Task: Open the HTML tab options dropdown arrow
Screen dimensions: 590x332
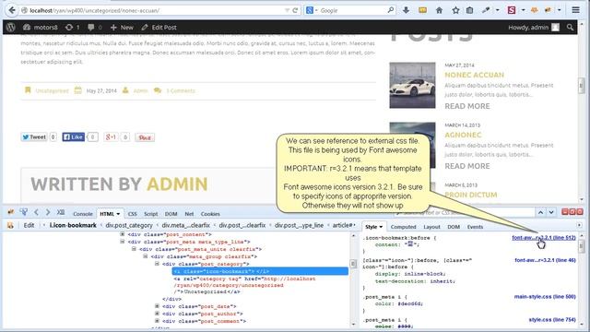Action: tap(118, 214)
